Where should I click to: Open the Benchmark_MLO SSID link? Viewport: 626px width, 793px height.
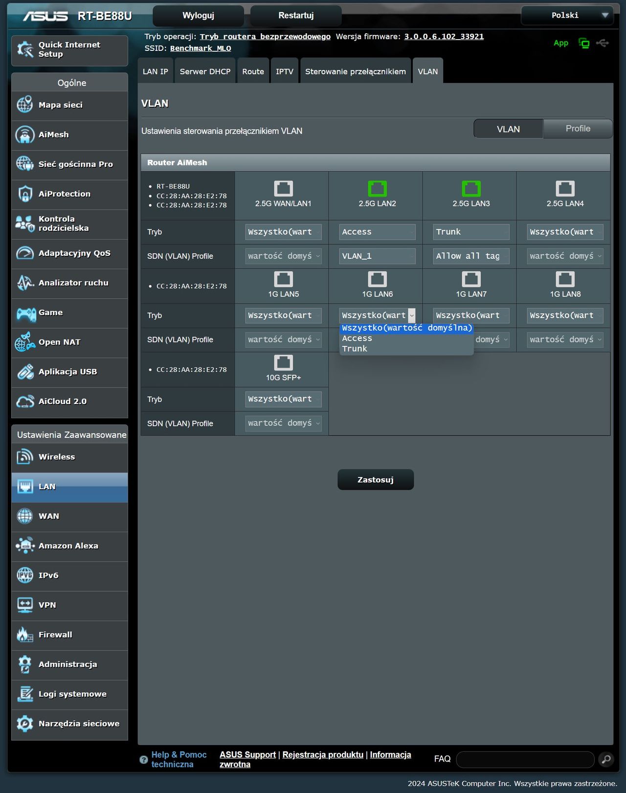[x=201, y=48]
